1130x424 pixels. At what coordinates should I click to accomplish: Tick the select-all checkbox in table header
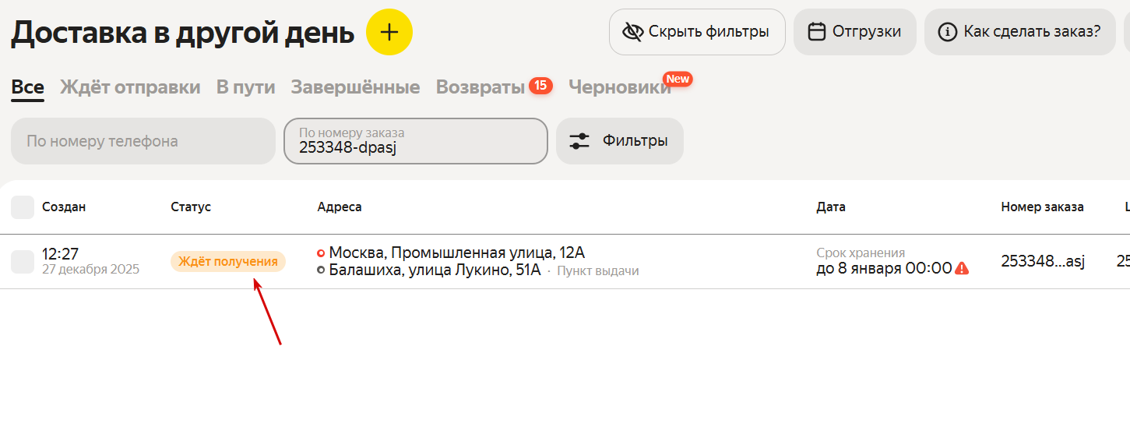(x=23, y=207)
